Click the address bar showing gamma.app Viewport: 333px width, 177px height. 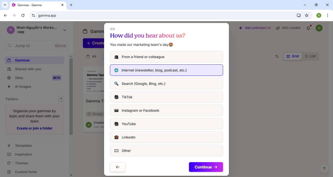[x=167, y=16]
